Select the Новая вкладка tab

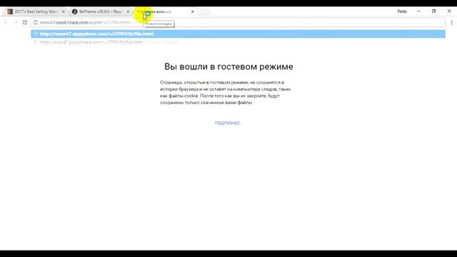(x=165, y=11)
